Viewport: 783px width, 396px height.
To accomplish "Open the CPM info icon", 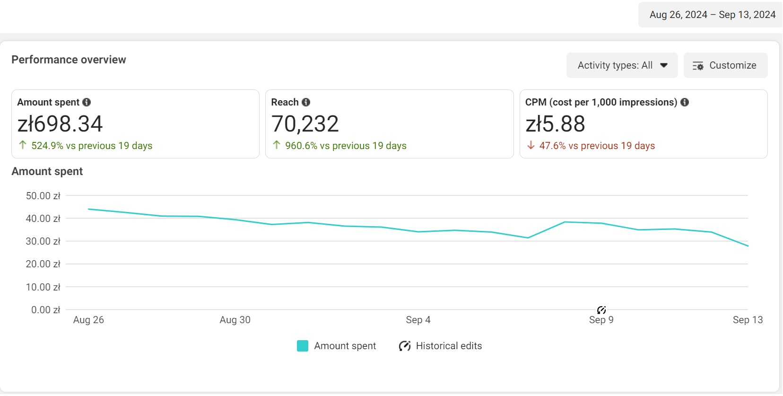I will coord(685,102).
